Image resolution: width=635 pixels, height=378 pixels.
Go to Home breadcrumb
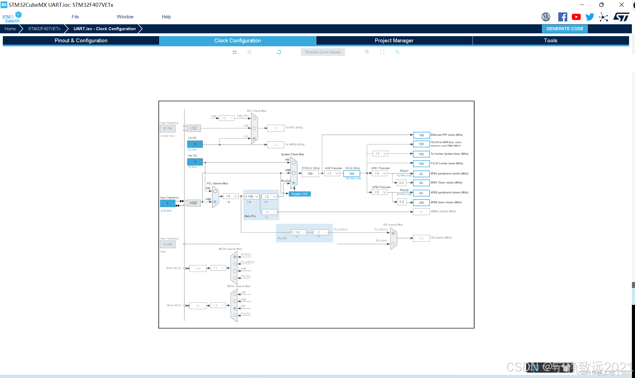pyautogui.click(x=10, y=29)
